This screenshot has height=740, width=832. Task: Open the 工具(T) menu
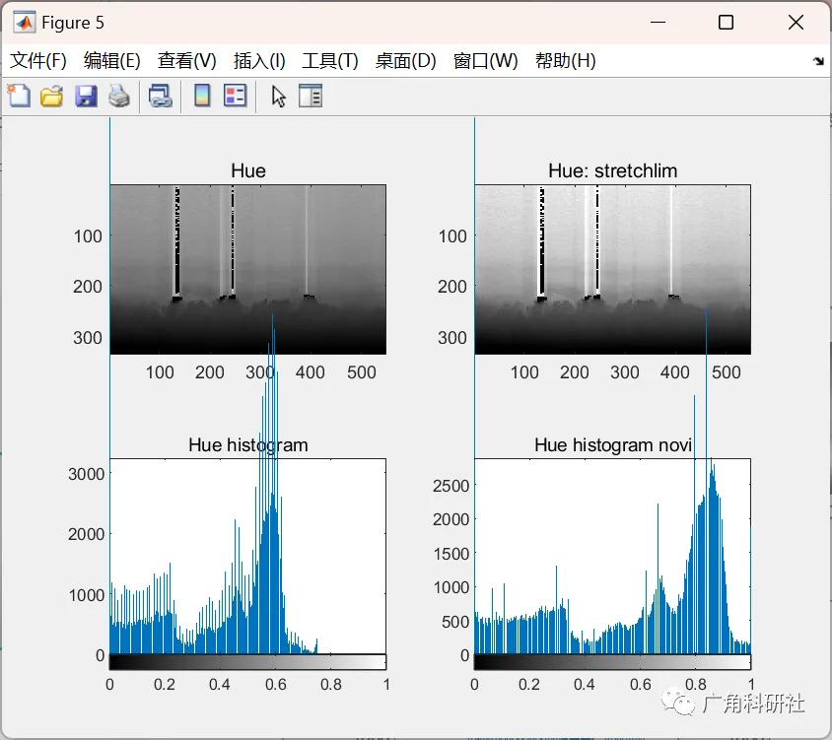tap(330, 60)
